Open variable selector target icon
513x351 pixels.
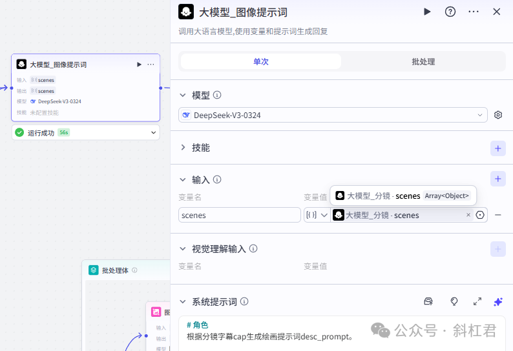tap(480, 215)
